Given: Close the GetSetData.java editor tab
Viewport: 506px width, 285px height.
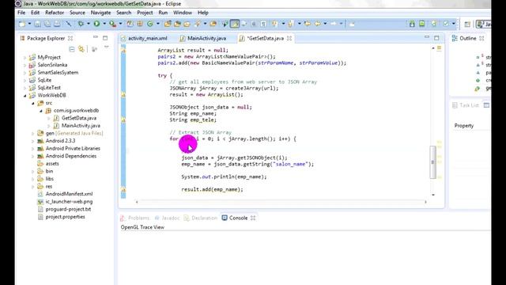Looking at the screenshot, I should [x=289, y=38].
